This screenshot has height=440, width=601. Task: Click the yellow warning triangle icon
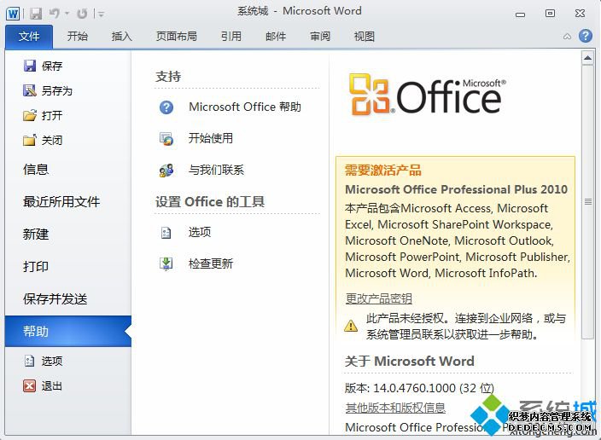click(x=351, y=326)
